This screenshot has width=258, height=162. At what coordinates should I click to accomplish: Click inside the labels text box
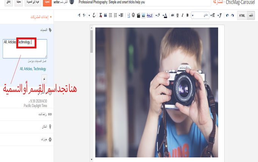pos(25,48)
